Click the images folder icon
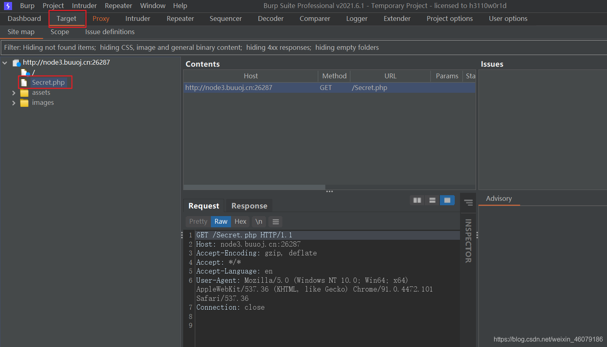The width and height of the screenshot is (607, 347). click(24, 103)
